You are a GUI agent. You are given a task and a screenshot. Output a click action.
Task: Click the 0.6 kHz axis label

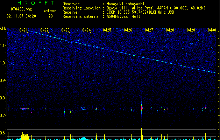point(3,133)
